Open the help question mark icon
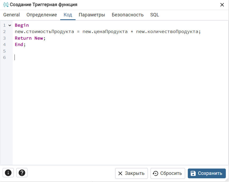Screen dimensions: 229x182 click(x=22, y=173)
